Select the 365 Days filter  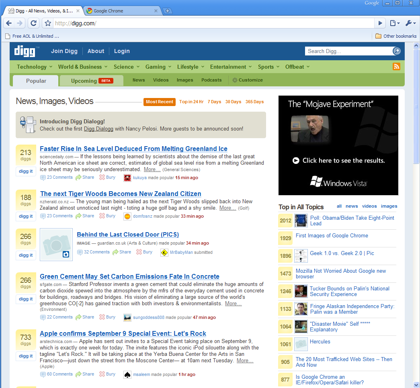point(254,102)
